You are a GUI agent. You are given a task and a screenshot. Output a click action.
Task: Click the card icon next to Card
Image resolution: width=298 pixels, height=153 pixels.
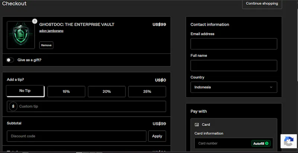(x=197, y=125)
